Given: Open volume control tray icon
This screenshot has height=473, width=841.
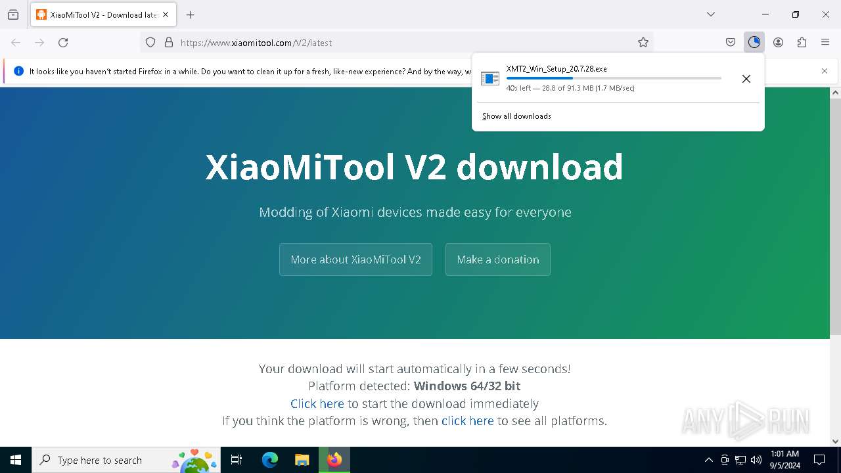Looking at the screenshot, I should coord(756,460).
